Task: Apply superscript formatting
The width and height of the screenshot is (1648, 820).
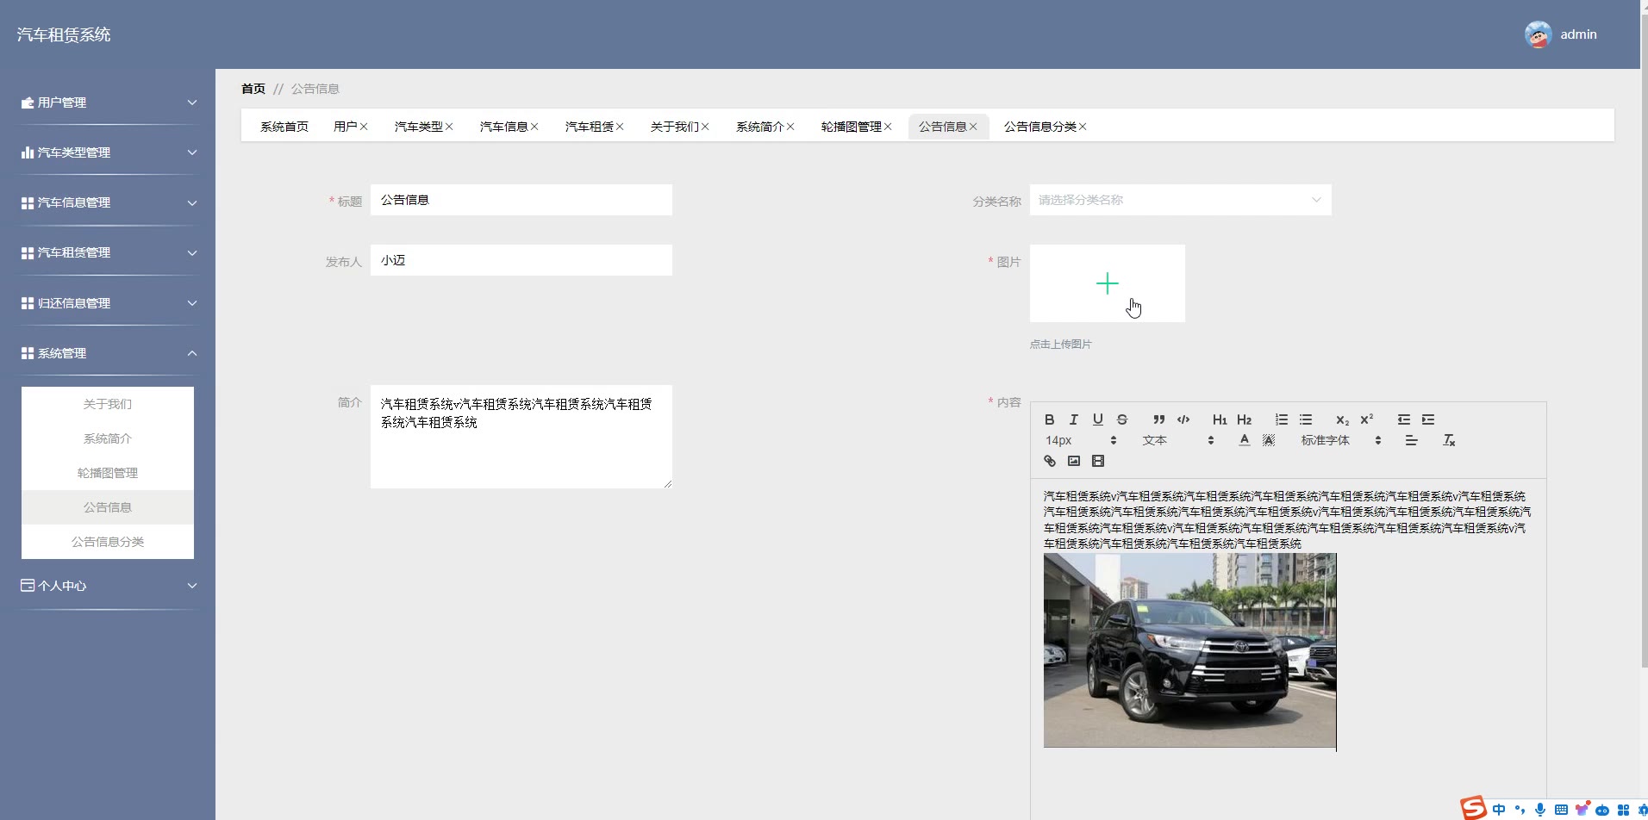Action: pyautogui.click(x=1366, y=419)
